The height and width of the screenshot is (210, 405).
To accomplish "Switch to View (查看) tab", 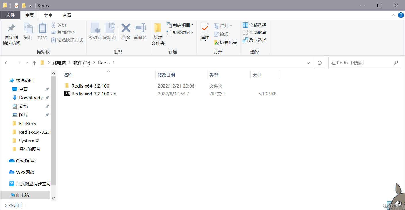I will [67, 15].
